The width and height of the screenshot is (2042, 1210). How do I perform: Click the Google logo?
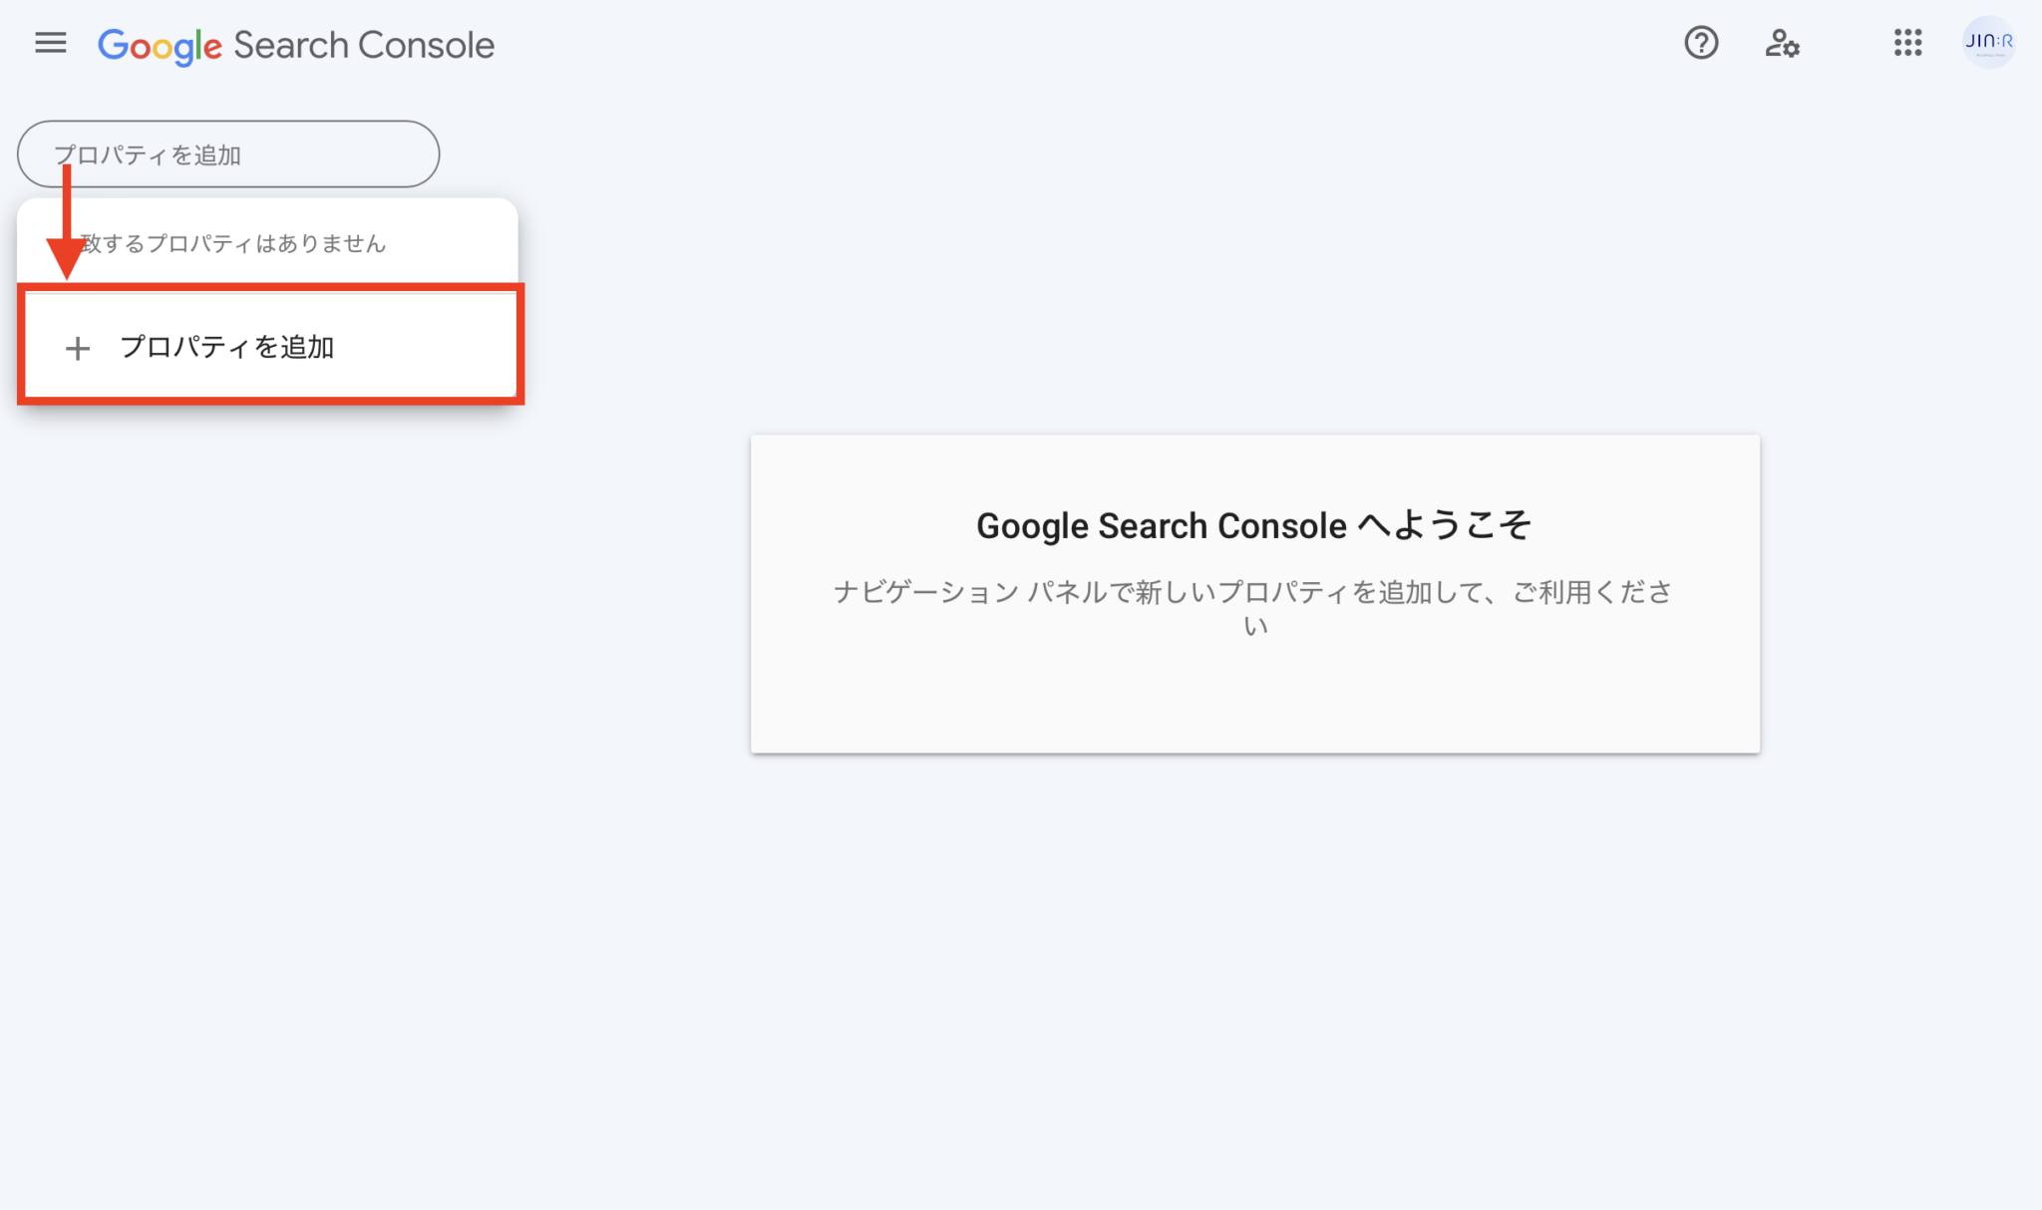[x=160, y=46]
